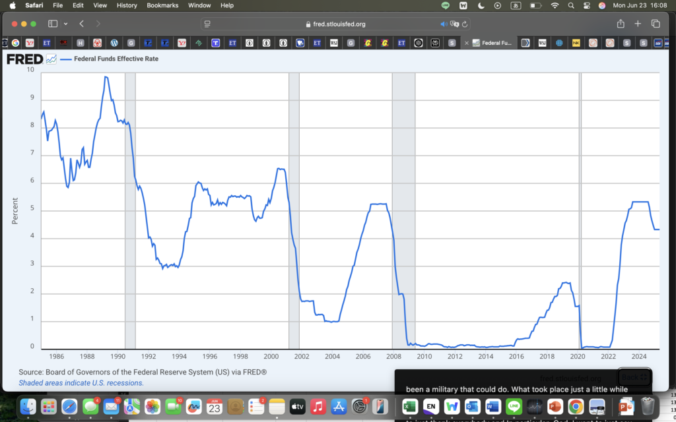Open the History menu
The width and height of the screenshot is (676, 422).
click(x=127, y=5)
